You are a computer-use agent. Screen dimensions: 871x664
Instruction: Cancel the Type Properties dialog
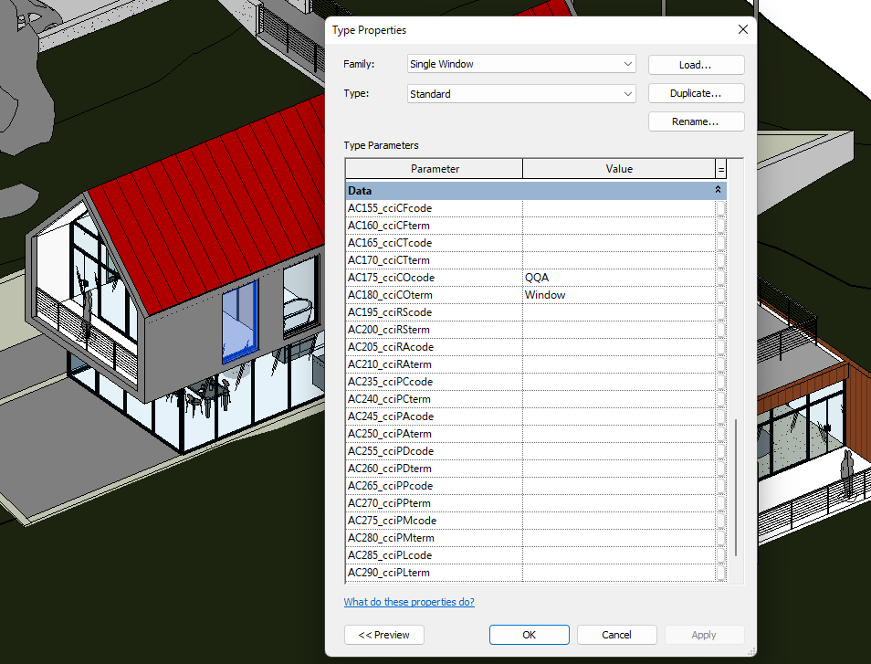tap(616, 635)
